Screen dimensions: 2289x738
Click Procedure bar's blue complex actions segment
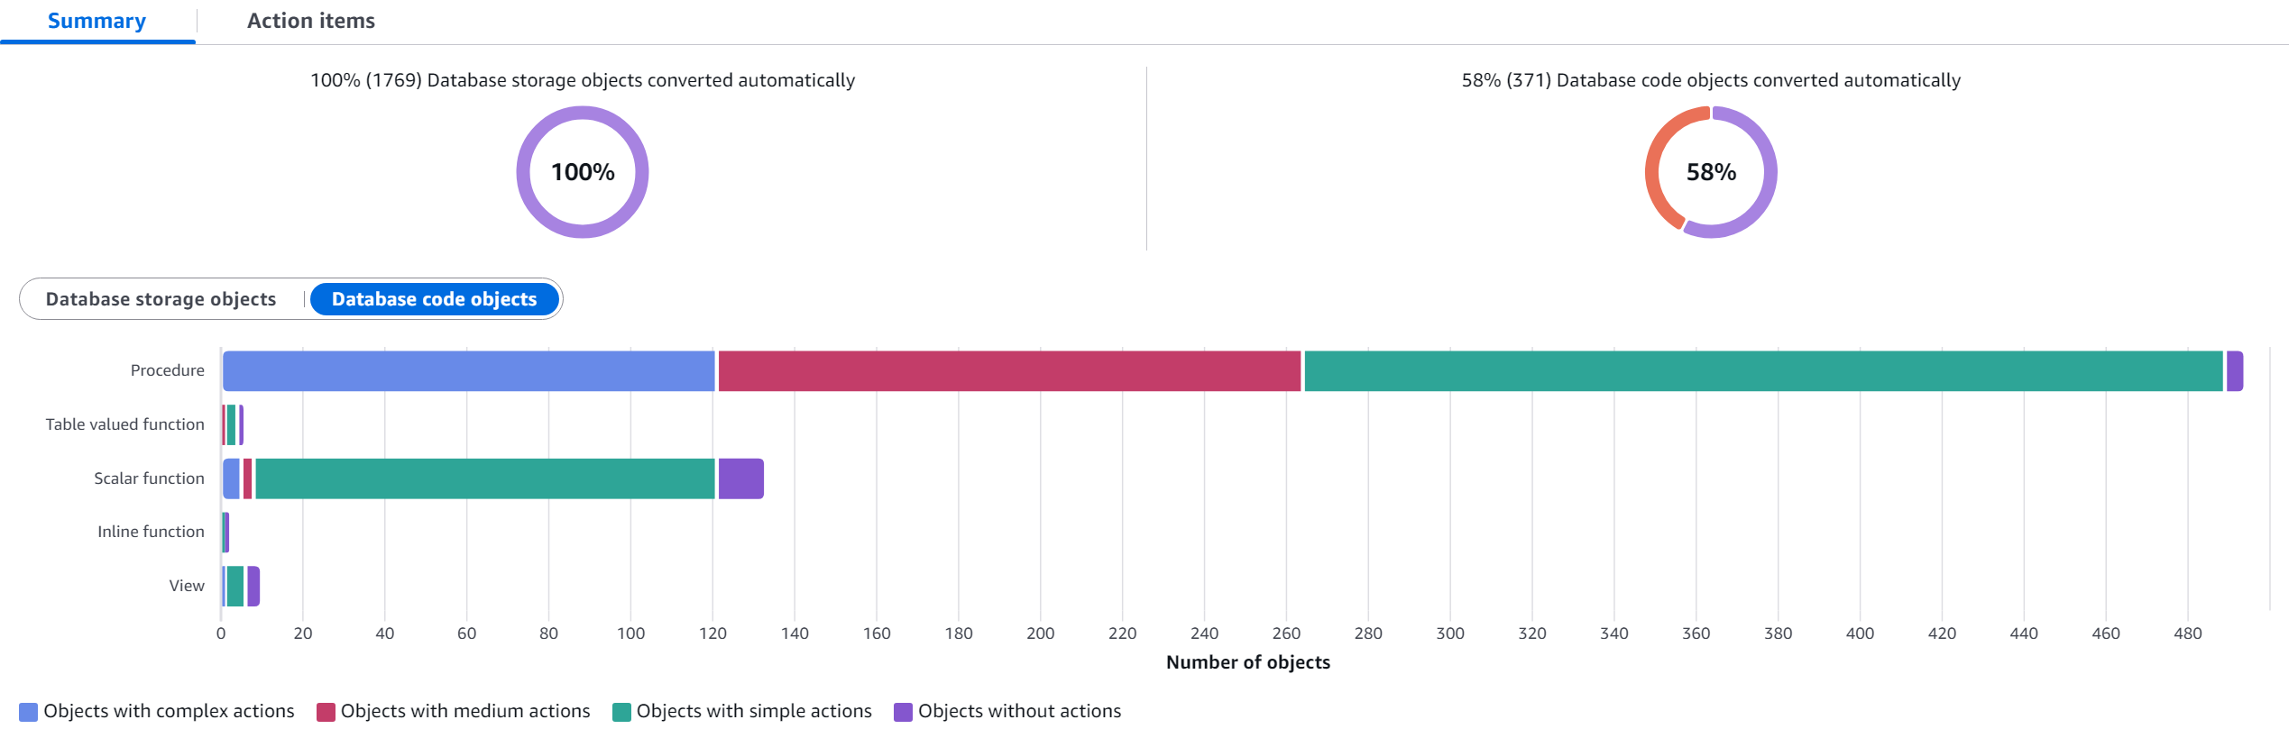pyautogui.click(x=468, y=371)
